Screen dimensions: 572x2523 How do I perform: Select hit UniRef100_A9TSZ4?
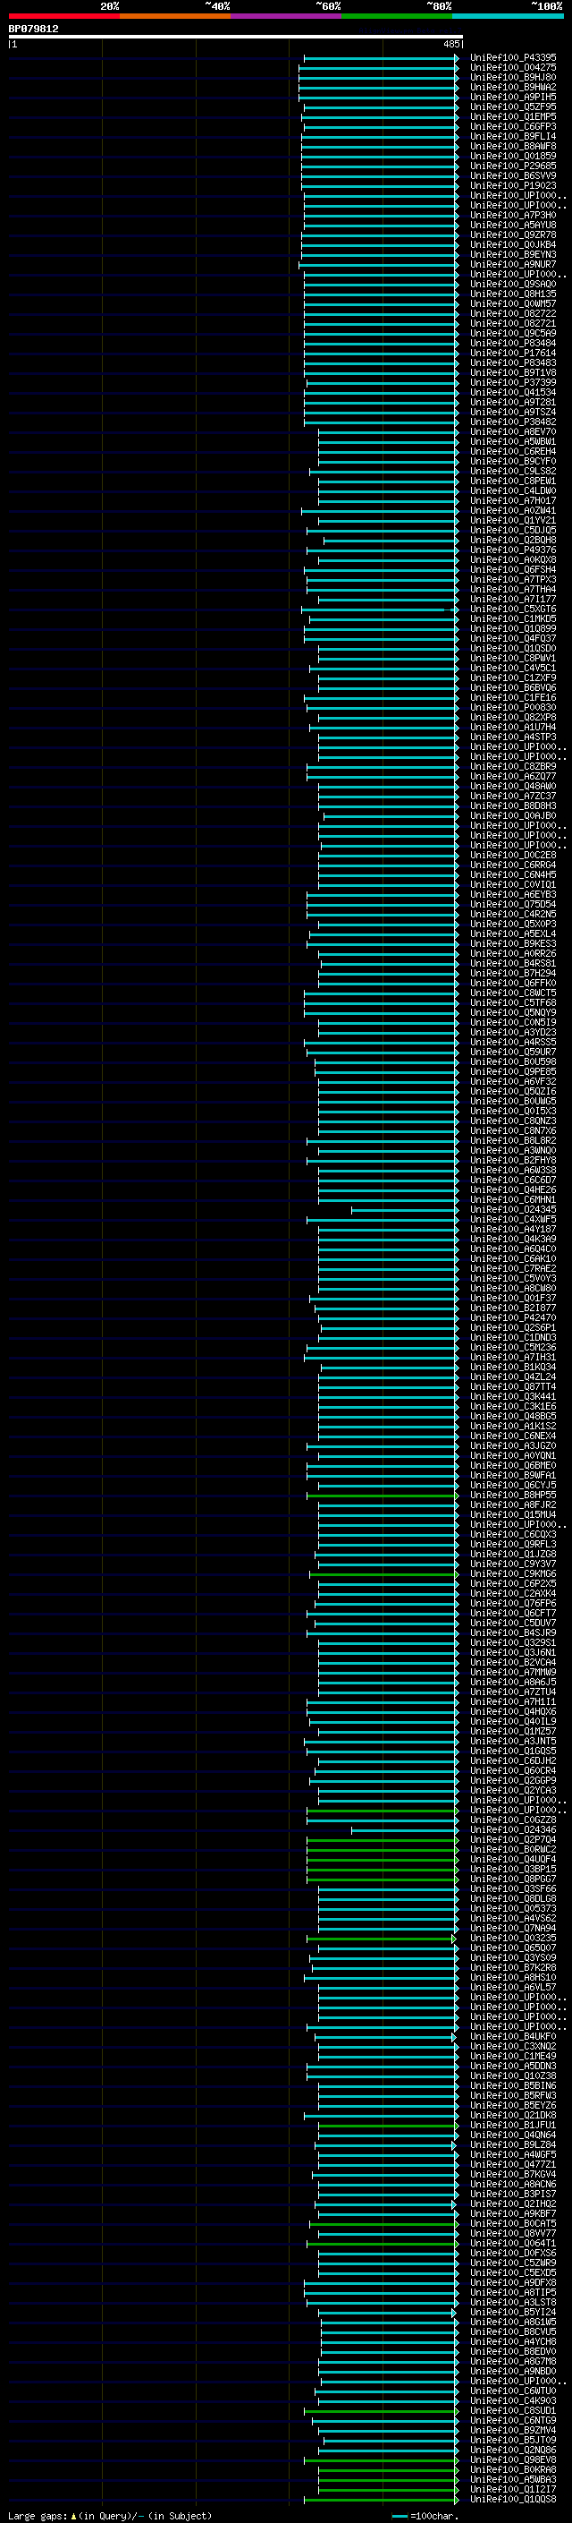pyautogui.click(x=513, y=413)
